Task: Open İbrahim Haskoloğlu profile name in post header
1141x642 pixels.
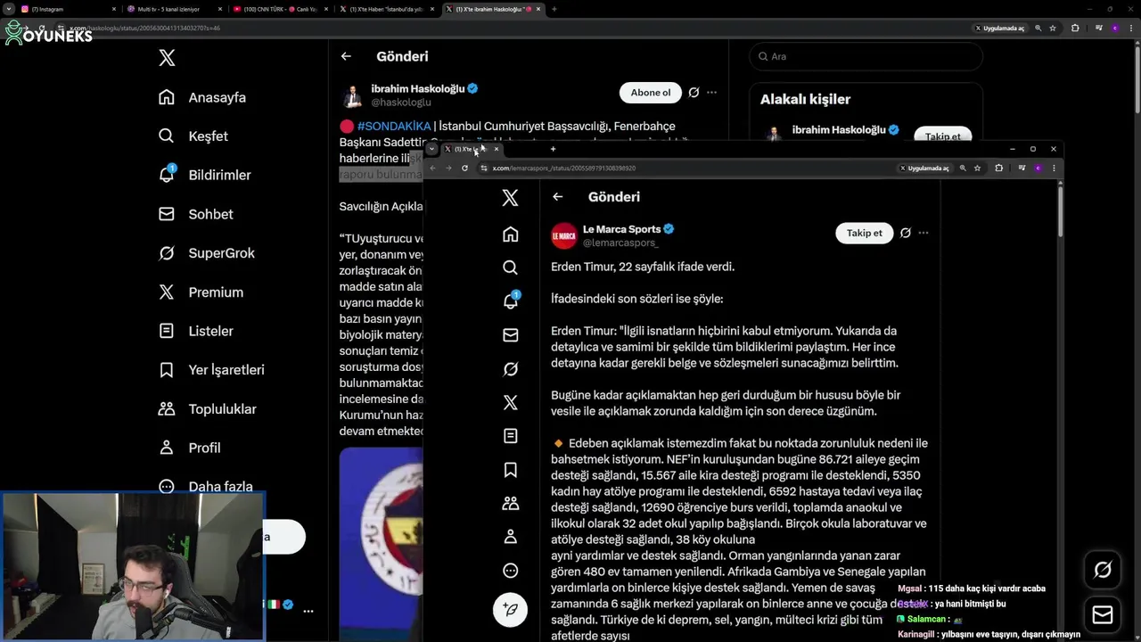Action: [x=418, y=88]
